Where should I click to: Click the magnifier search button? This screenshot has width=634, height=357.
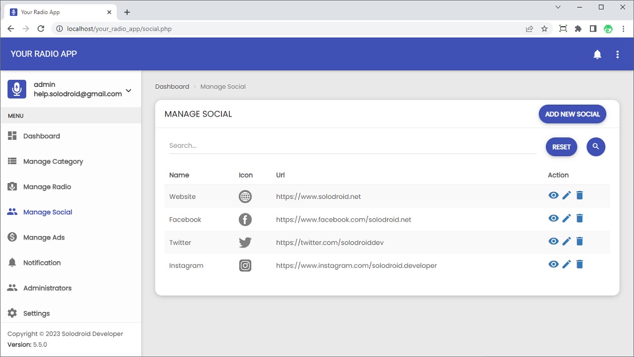point(596,147)
